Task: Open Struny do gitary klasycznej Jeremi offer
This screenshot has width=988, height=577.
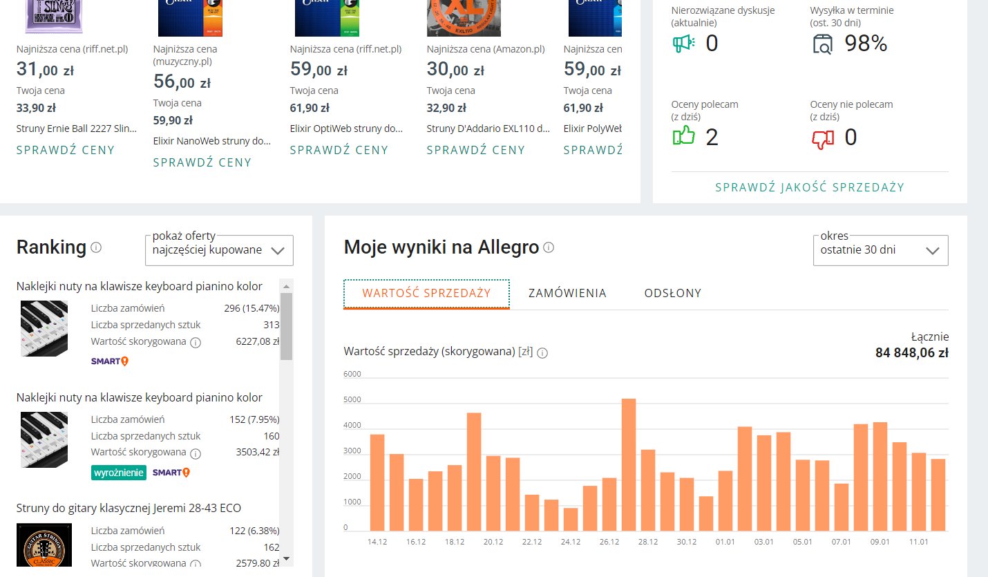Action: (x=129, y=508)
